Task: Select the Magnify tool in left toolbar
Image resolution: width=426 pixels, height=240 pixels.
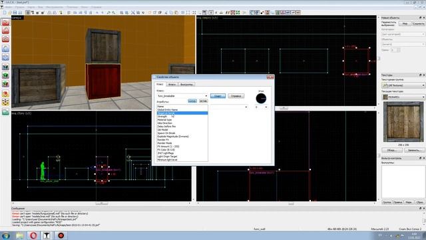Action: tap(5, 30)
